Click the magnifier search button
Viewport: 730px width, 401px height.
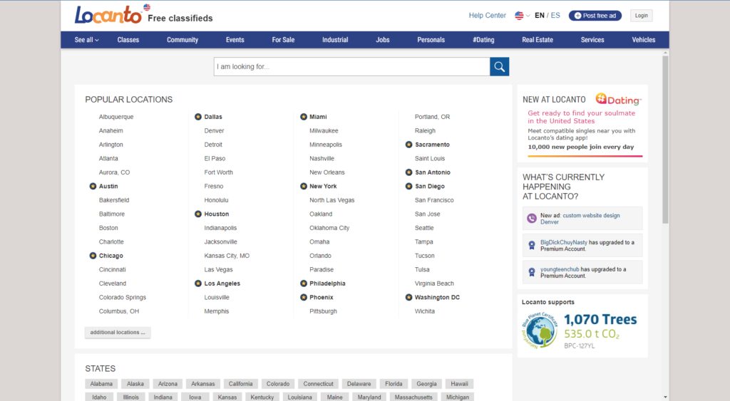click(499, 66)
